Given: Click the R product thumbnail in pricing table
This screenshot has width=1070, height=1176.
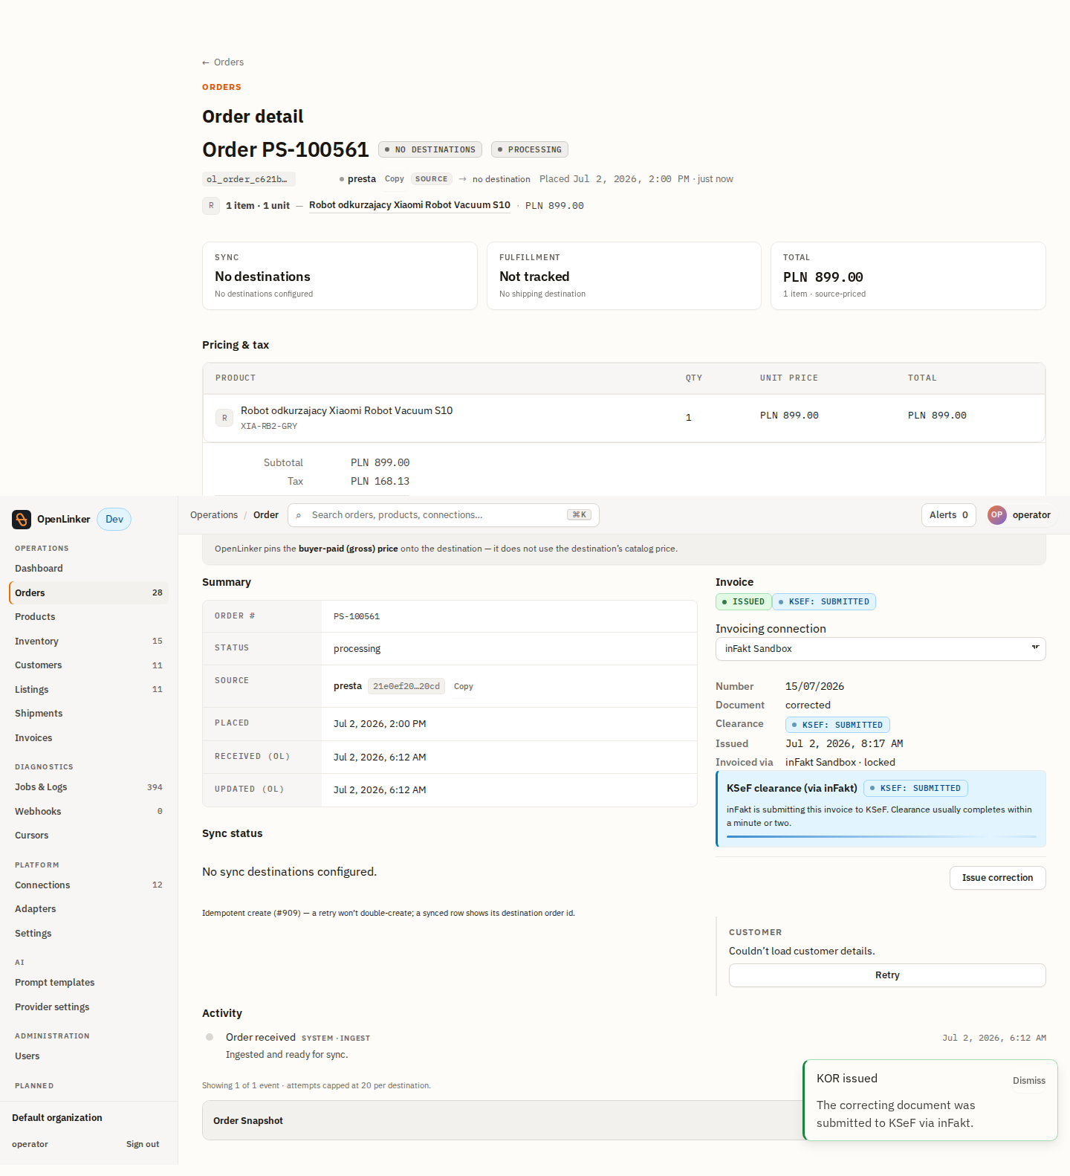Looking at the screenshot, I should coord(224,418).
